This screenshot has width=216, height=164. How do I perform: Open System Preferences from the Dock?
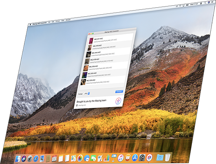(142, 157)
